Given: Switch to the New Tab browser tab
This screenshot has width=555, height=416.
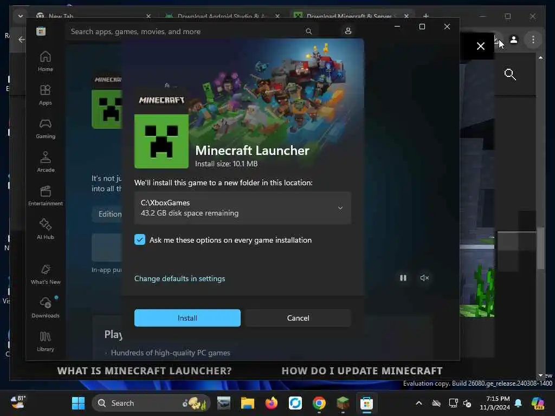Looking at the screenshot, I should point(93,16).
